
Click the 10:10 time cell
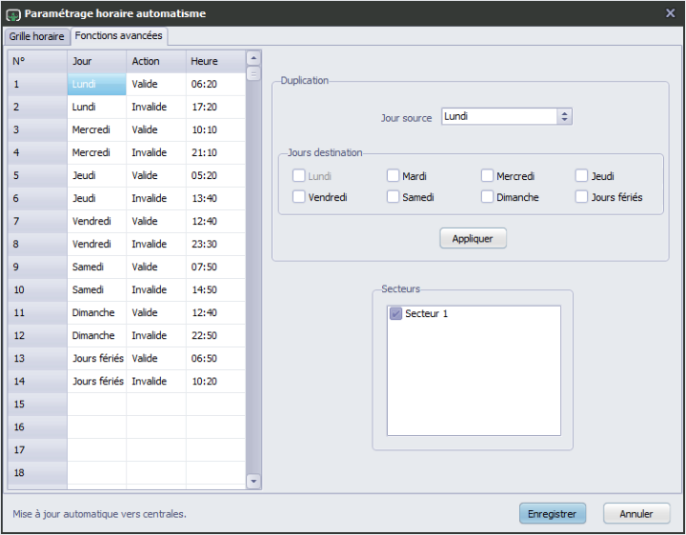coord(215,129)
